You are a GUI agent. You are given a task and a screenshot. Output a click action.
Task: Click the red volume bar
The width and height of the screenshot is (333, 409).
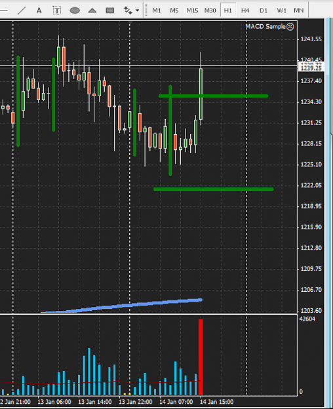point(201,357)
